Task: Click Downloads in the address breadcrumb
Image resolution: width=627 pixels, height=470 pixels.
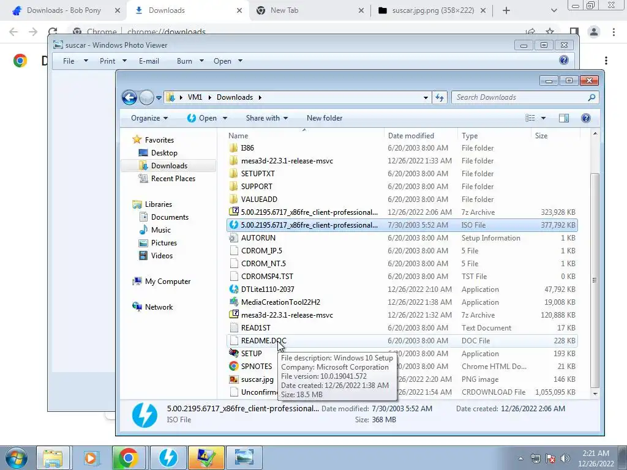Action: click(235, 97)
